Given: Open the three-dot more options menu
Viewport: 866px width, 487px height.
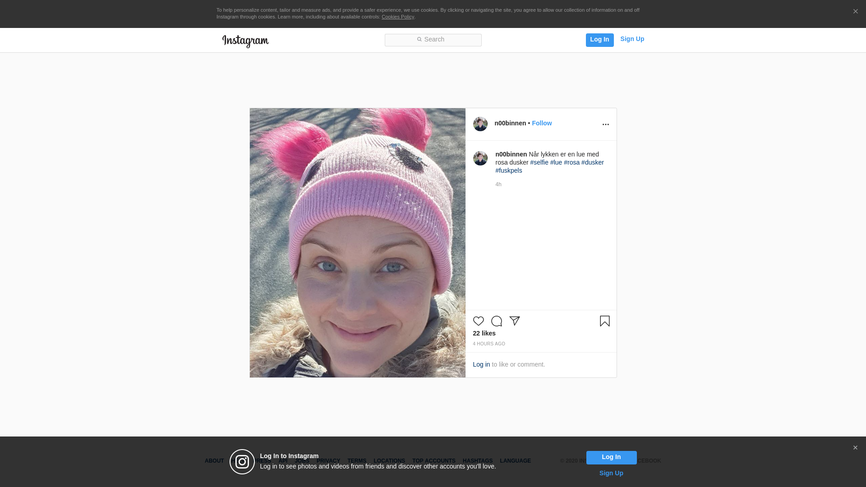Looking at the screenshot, I should click(605, 124).
